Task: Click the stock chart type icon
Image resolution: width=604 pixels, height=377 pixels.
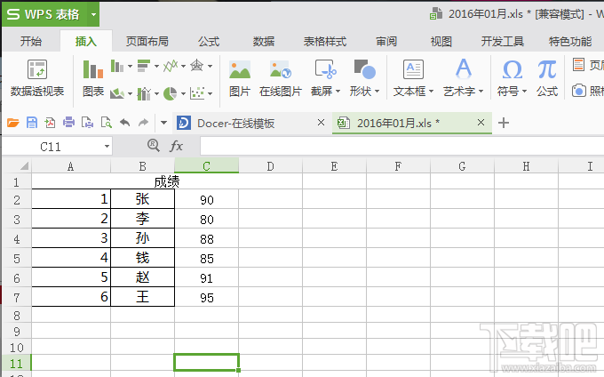Action: click(144, 93)
